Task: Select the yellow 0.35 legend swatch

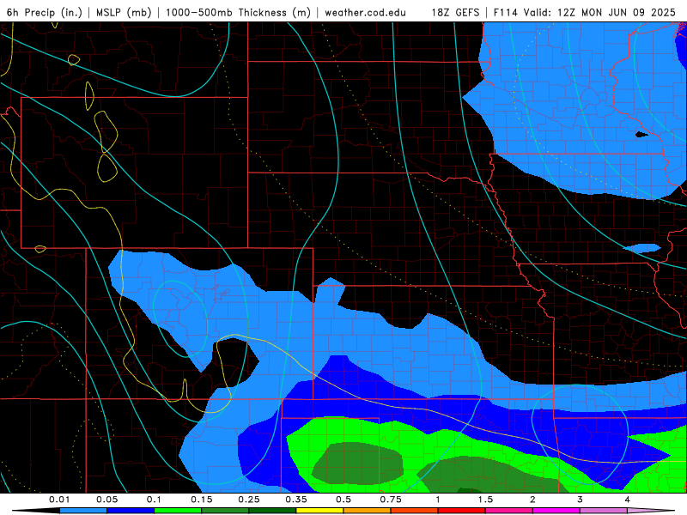Action: pos(319,511)
